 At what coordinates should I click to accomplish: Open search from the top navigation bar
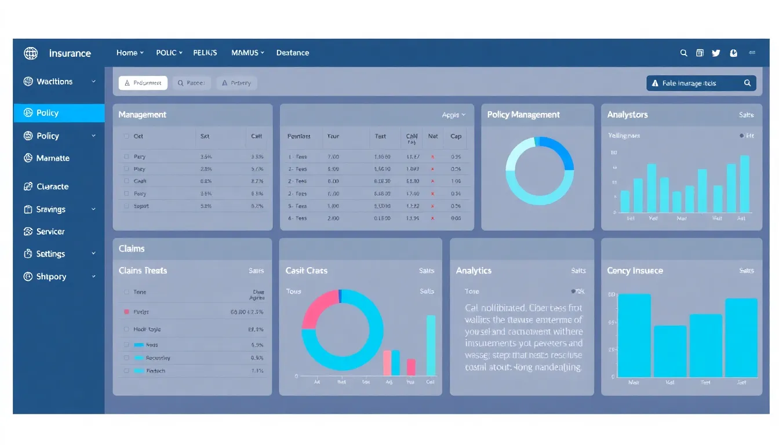pyautogui.click(x=683, y=53)
